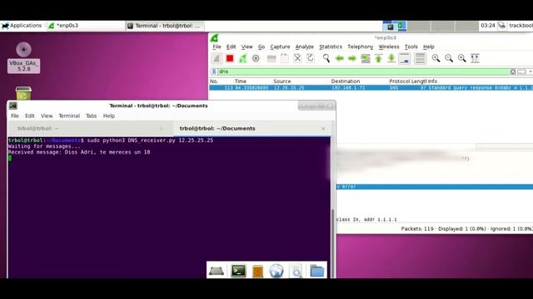The image size is (533, 299).
Task: Switch to first terminal tab trbol@trbol: ~
Action: [90, 129]
